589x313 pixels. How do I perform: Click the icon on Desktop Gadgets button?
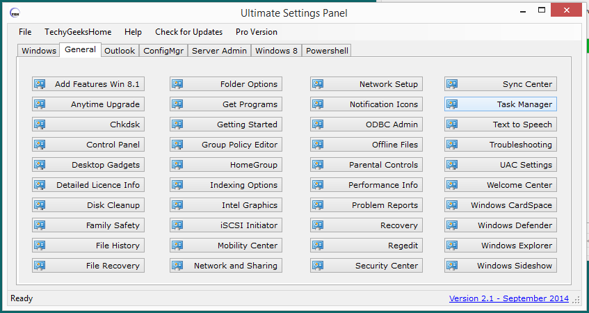(x=40, y=165)
